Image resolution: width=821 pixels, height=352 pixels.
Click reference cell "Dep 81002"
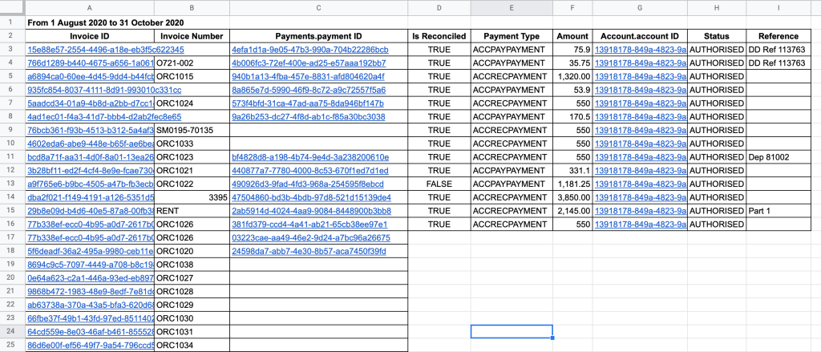(779, 157)
